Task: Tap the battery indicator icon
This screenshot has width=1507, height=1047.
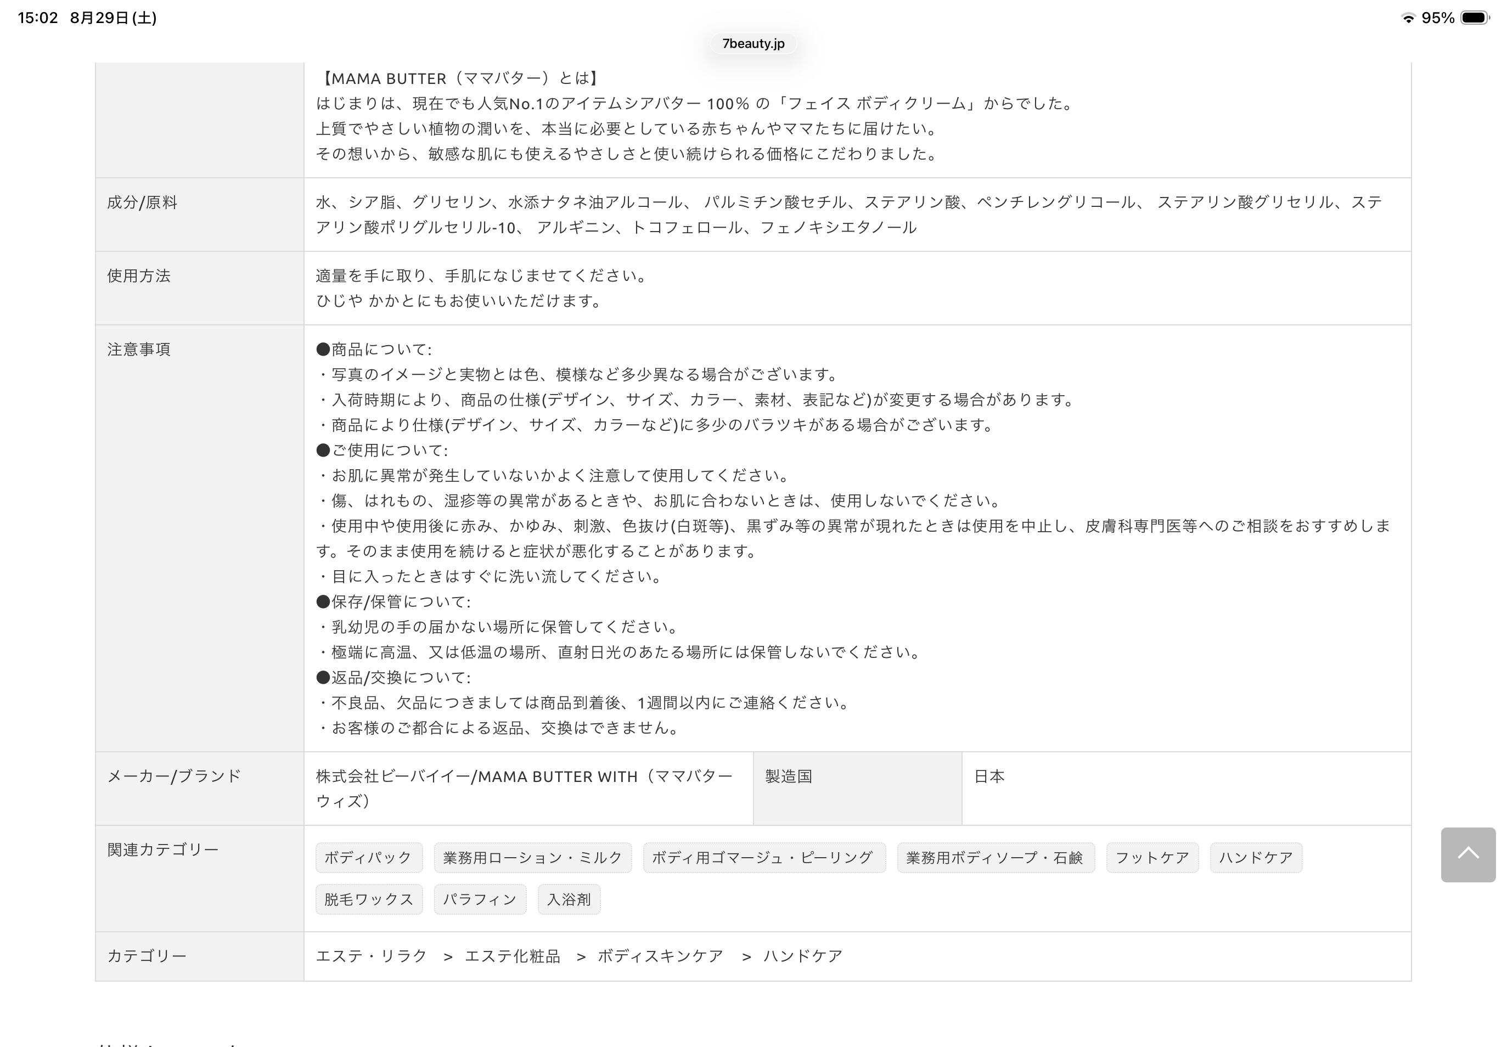Action: [1475, 18]
